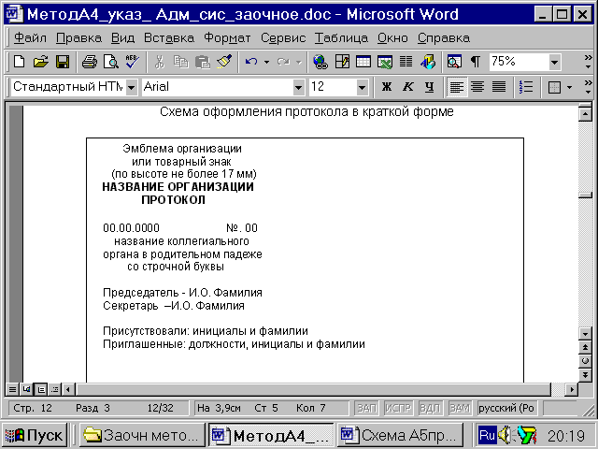The height and width of the screenshot is (449, 598).
Task: Print the document using the printer icon
Action: click(90, 62)
